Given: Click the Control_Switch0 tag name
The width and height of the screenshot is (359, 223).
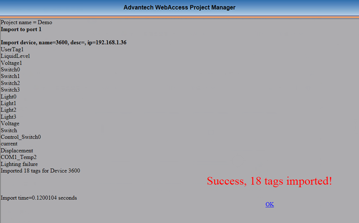Looking at the screenshot, I should coord(20,137).
